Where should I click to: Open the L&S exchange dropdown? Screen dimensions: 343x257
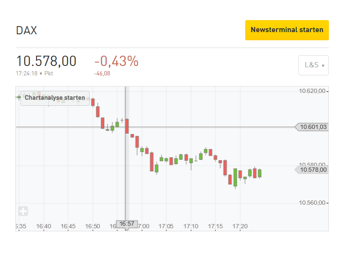(x=313, y=65)
